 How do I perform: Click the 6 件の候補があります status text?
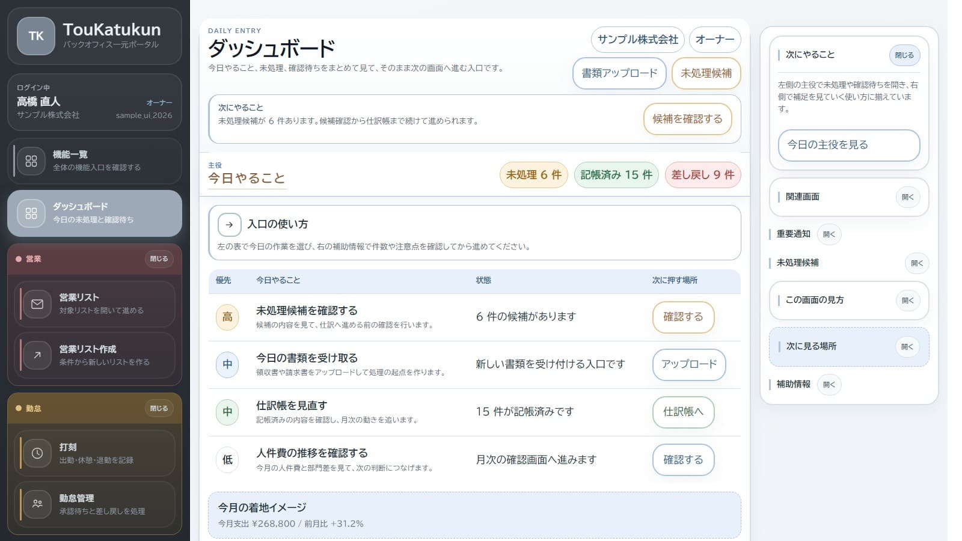525,317
